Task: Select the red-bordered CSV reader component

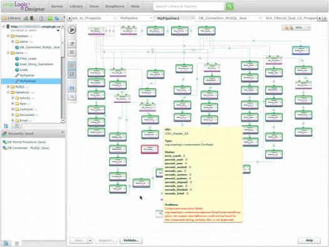Action: tap(150, 149)
